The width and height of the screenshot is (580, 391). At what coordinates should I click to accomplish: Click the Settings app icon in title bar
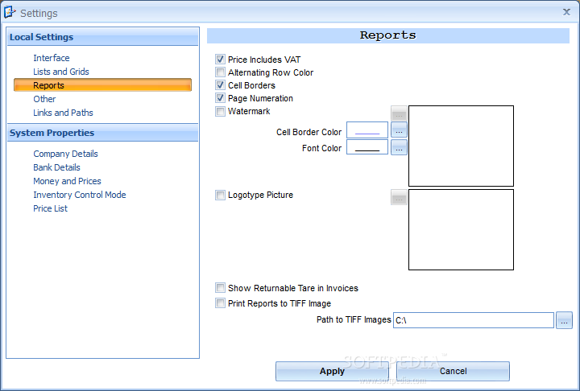pyautogui.click(x=10, y=12)
